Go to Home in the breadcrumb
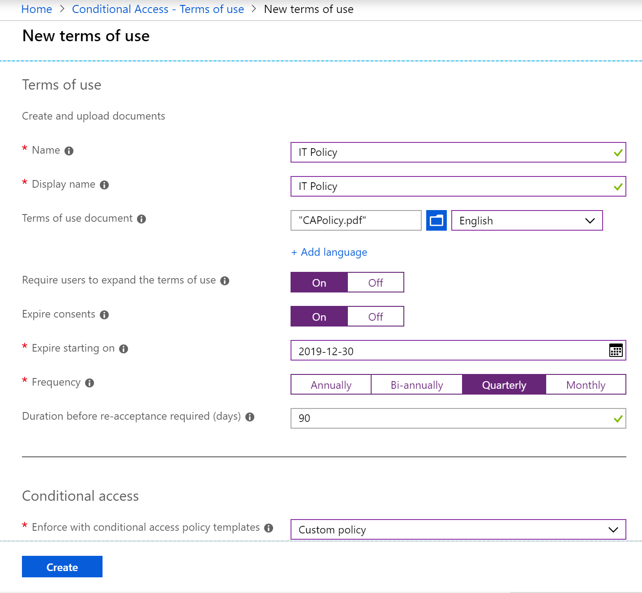The width and height of the screenshot is (642, 593). tap(37, 9)
